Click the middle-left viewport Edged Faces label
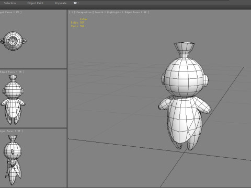The image size is (251, 188). point(12,72)
